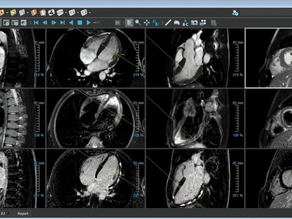This screenshot has height=219, width=292.
Task: Toggle the slice scrolling stack tool
Action: pos(129,23)
